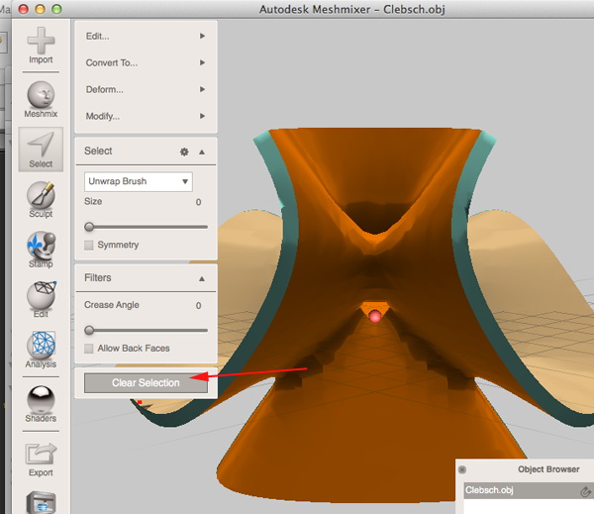Click the pink sphere handle on mesh
The image size is (594, 514).
(375, 316)
